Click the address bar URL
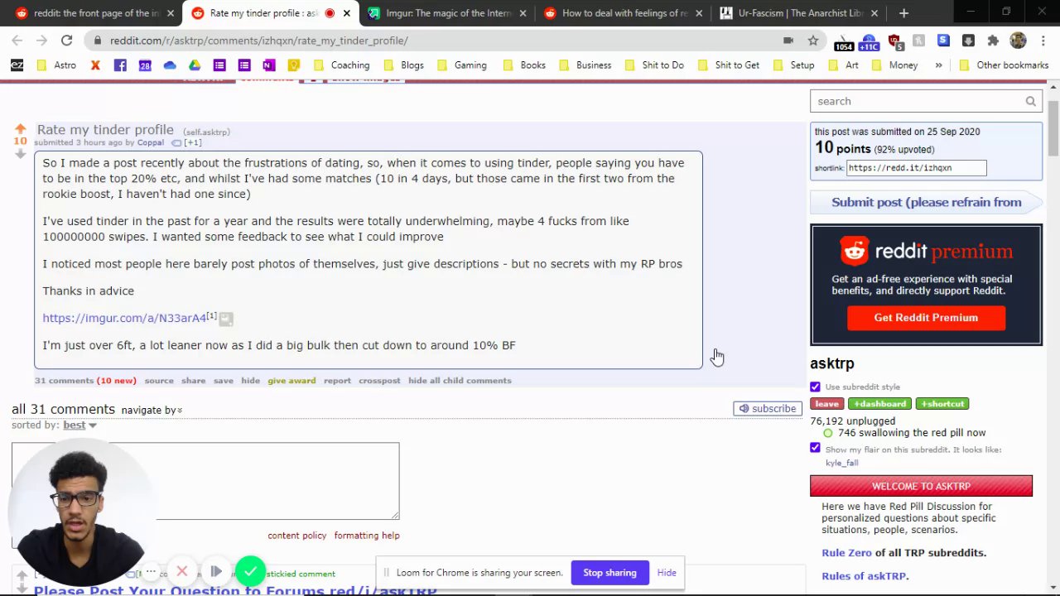The width and height of the screenshot is (1060, 596). coord(259,40)
